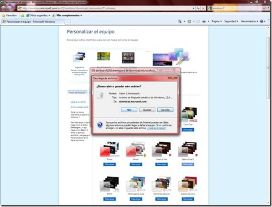Click the Gears of War theme thumbnail
Screen dimensions: 272x207
(162, 149)
